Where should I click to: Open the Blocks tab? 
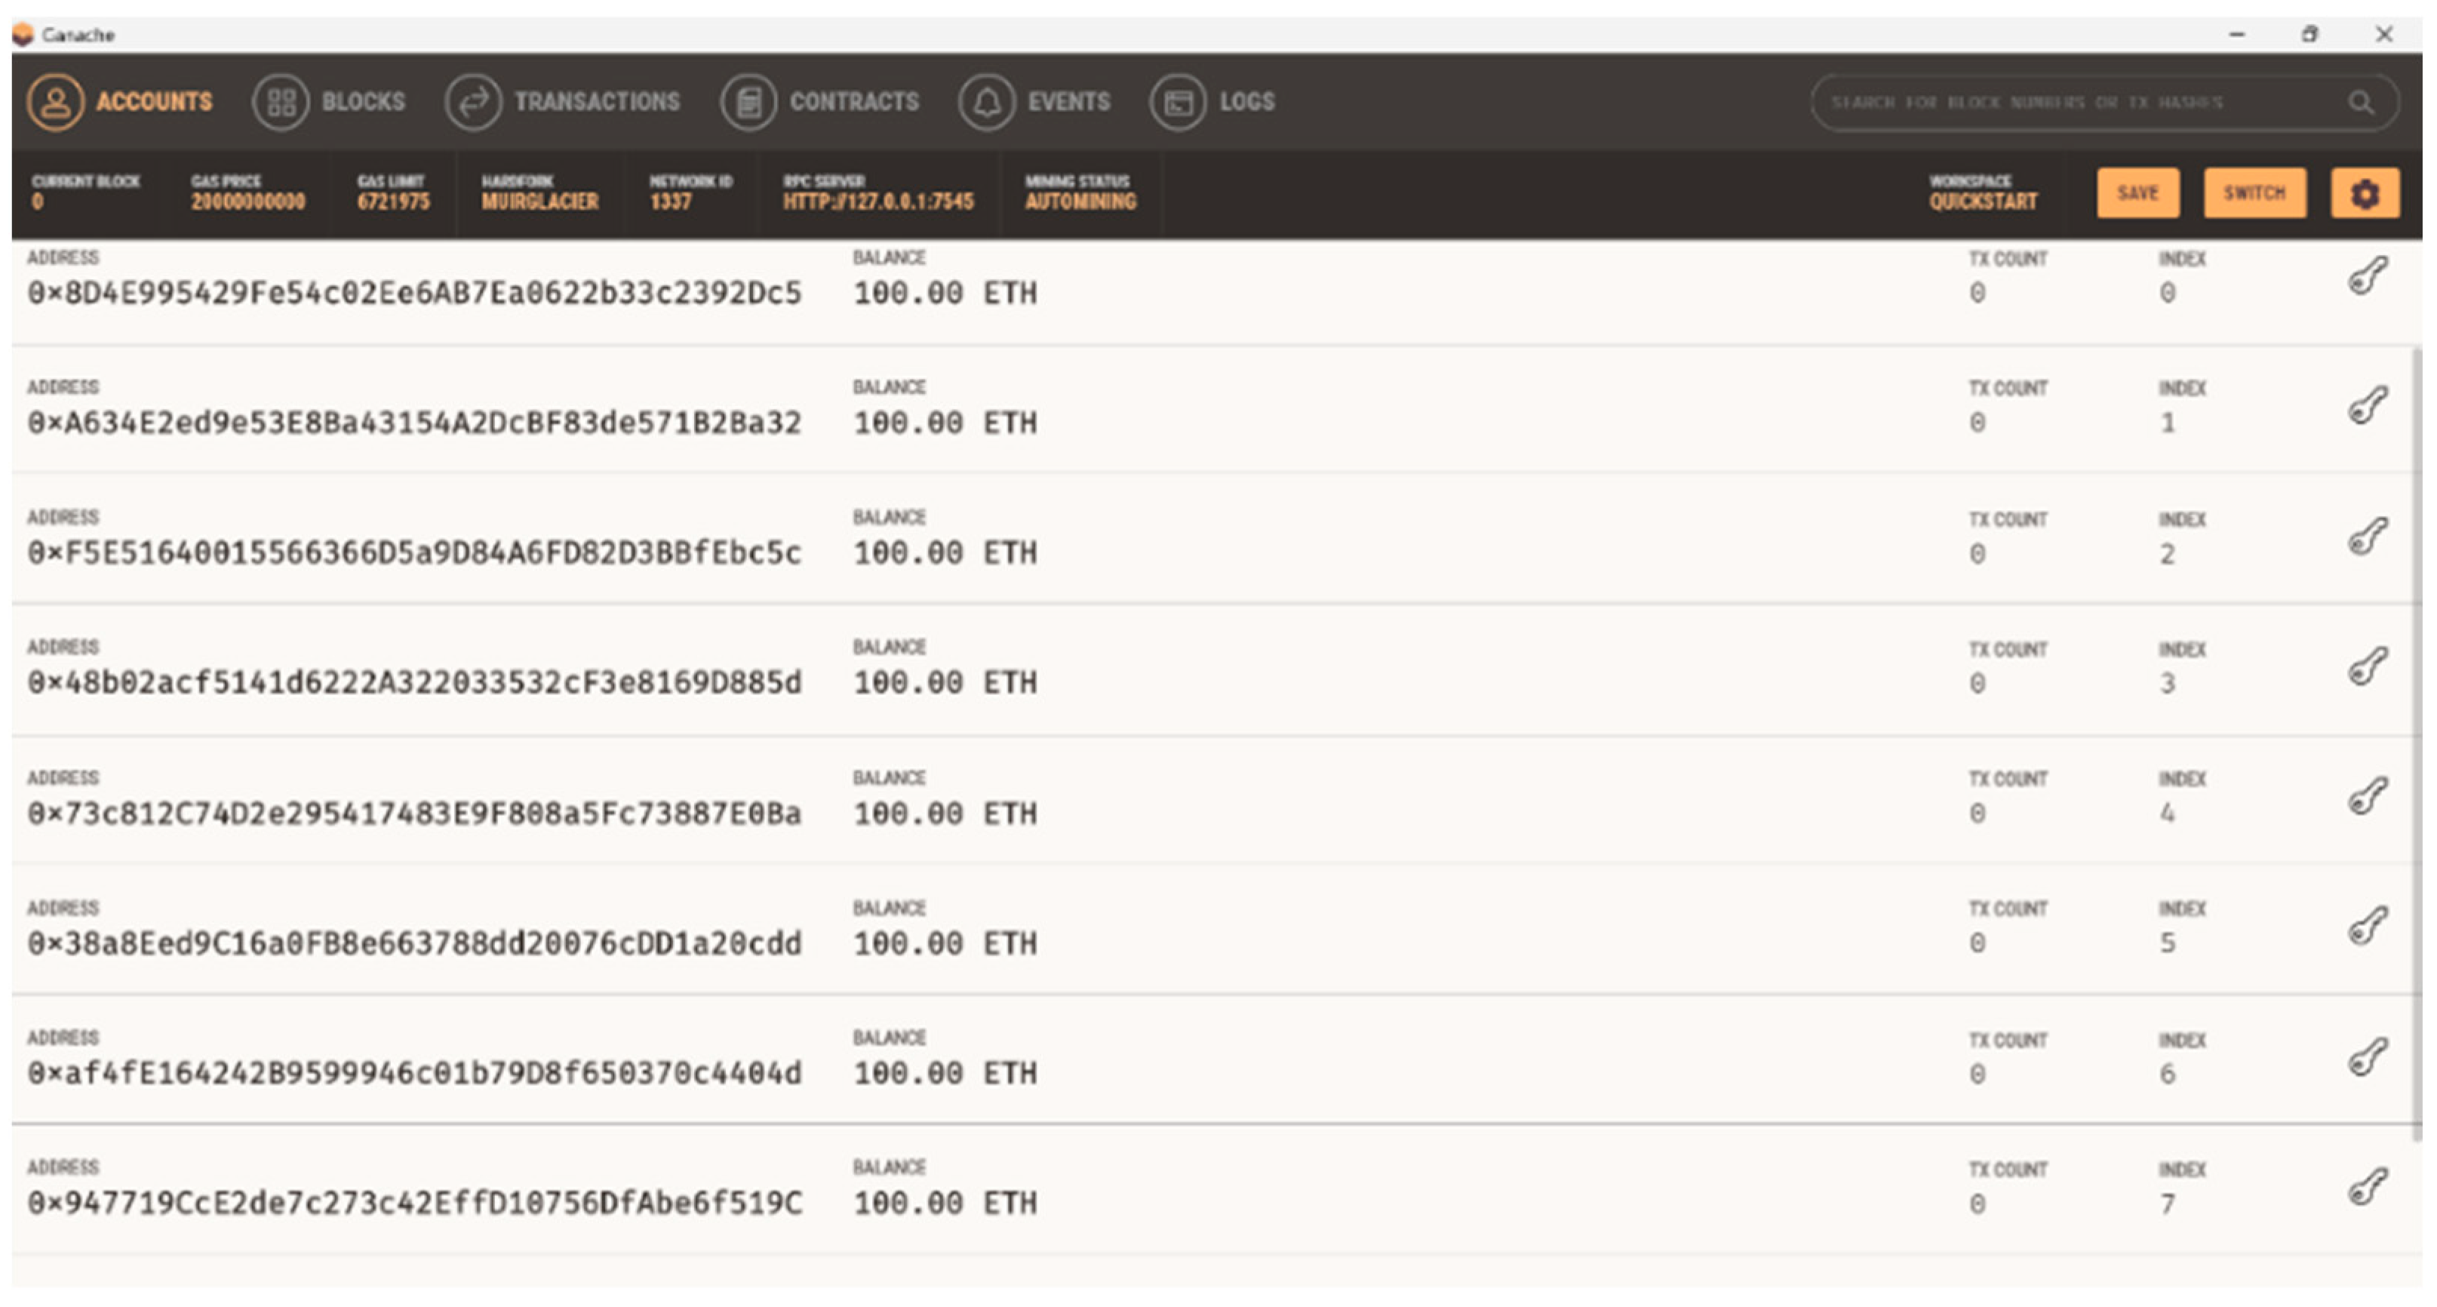[x=329, y=102]
